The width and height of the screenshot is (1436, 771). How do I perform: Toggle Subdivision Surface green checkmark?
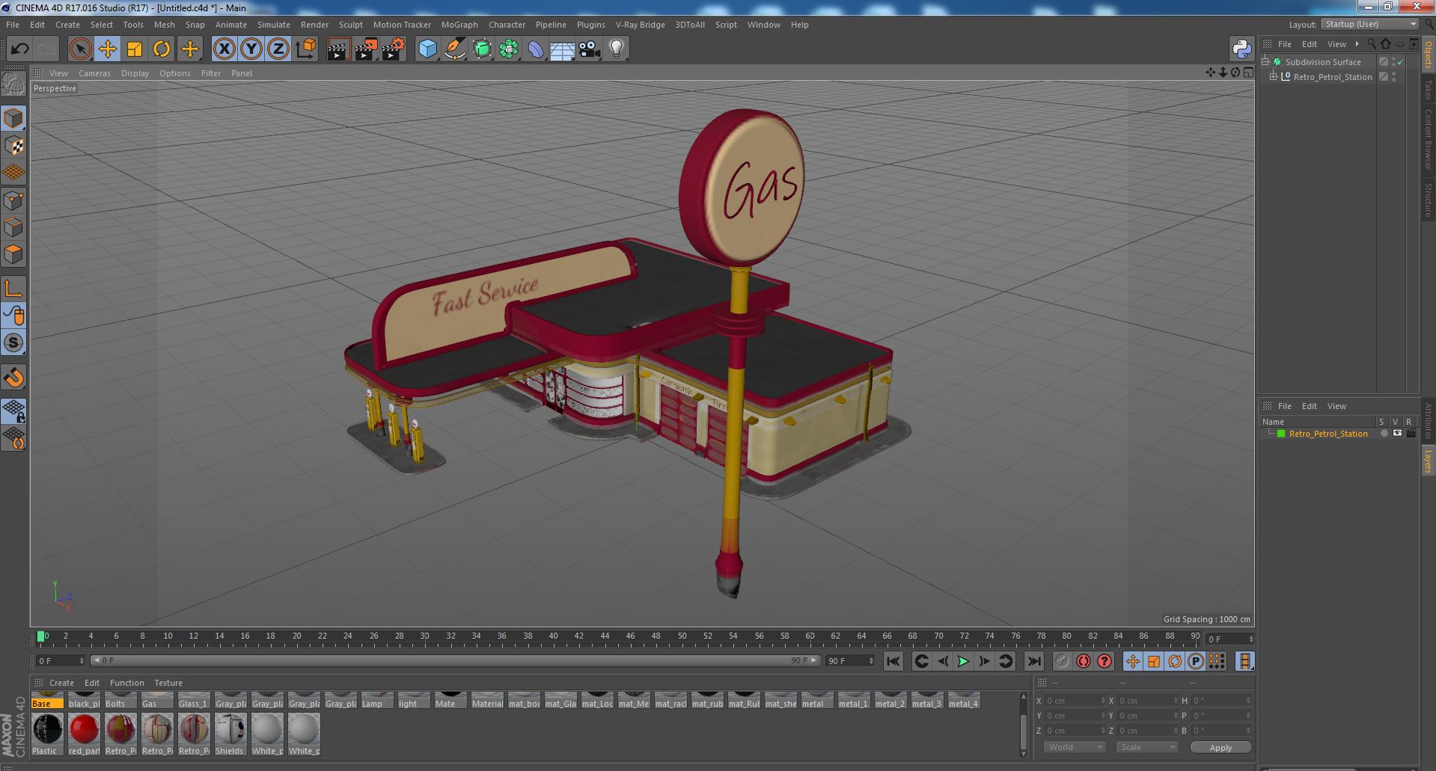[x=1401, y=62]
